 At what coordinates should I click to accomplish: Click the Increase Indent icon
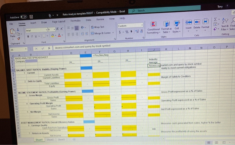(x=87, y=34)
